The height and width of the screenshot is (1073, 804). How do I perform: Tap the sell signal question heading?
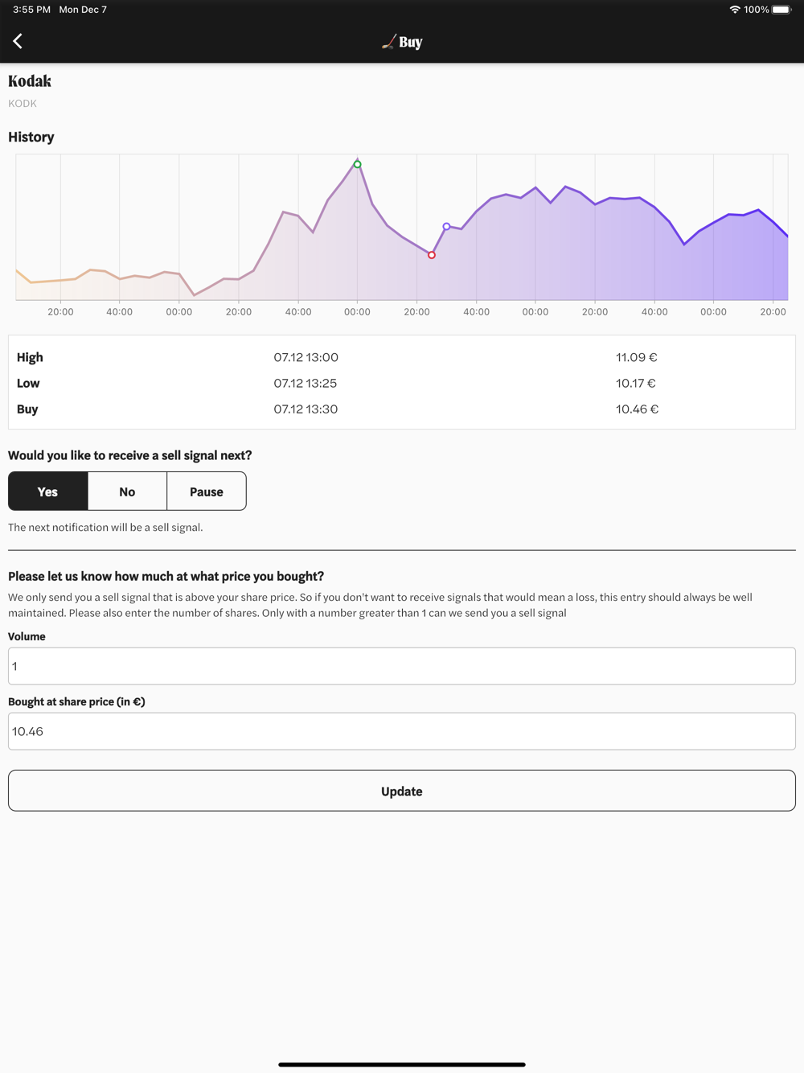point(130,455)
